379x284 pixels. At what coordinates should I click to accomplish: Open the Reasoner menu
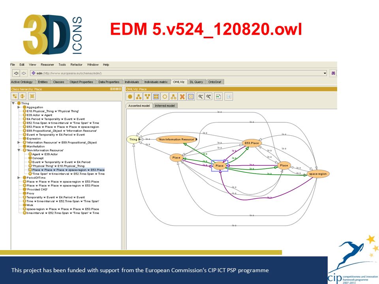pyautogui.click(x=47, y=65)
